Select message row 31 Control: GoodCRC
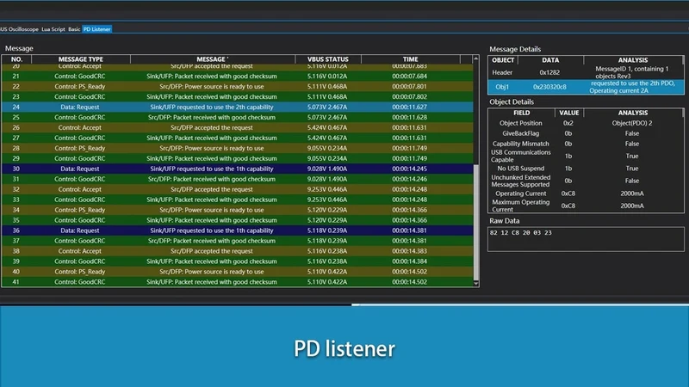The image size is (689, 387). tap(238, 180)
